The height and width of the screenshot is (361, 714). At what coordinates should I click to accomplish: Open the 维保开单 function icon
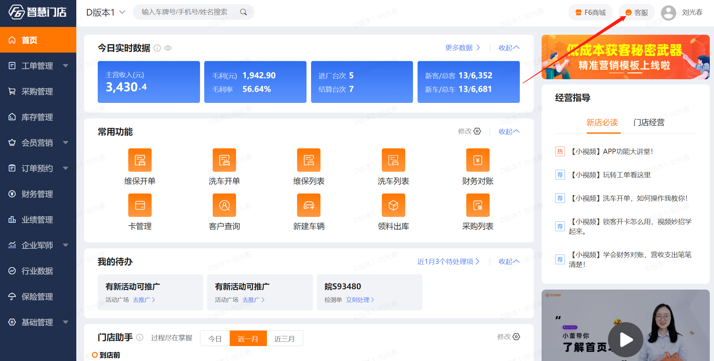pyautogui.click(x=140, y=160)
